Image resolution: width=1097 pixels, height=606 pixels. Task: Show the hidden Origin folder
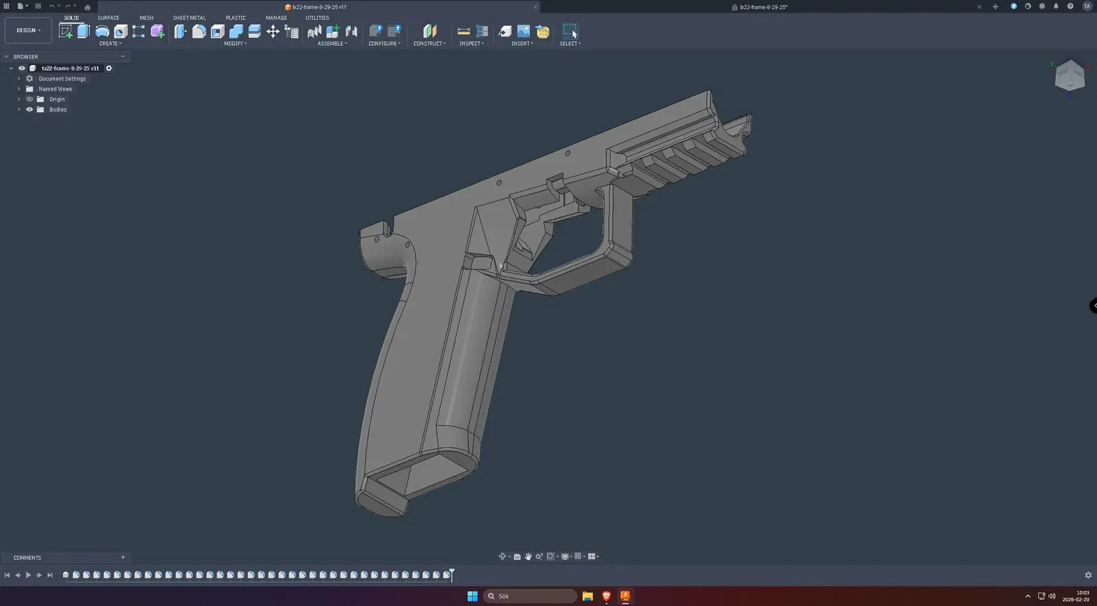(29, 99)
